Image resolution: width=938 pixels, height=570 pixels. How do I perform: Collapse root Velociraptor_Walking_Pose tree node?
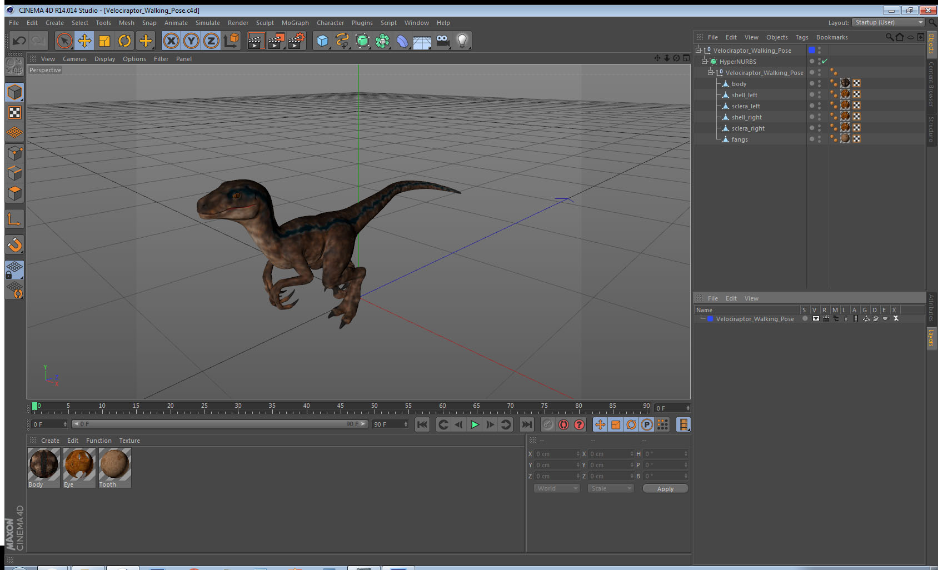coord(698,50)
